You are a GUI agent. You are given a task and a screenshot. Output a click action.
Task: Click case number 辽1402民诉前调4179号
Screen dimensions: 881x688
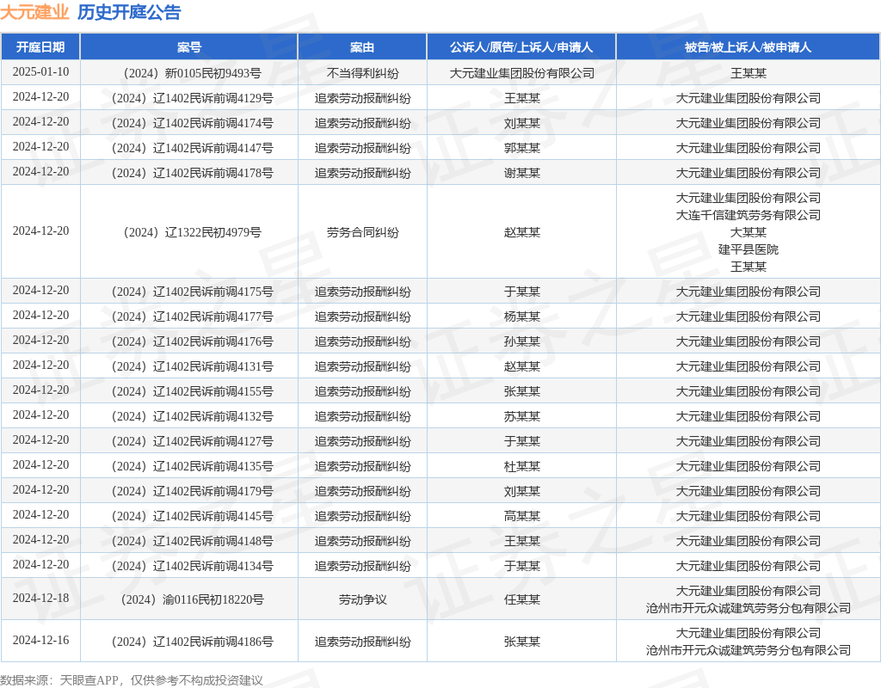pyautogui.click(x=192, y=491)
